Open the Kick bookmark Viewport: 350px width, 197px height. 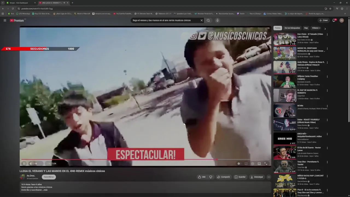click(x=11, y=13)
